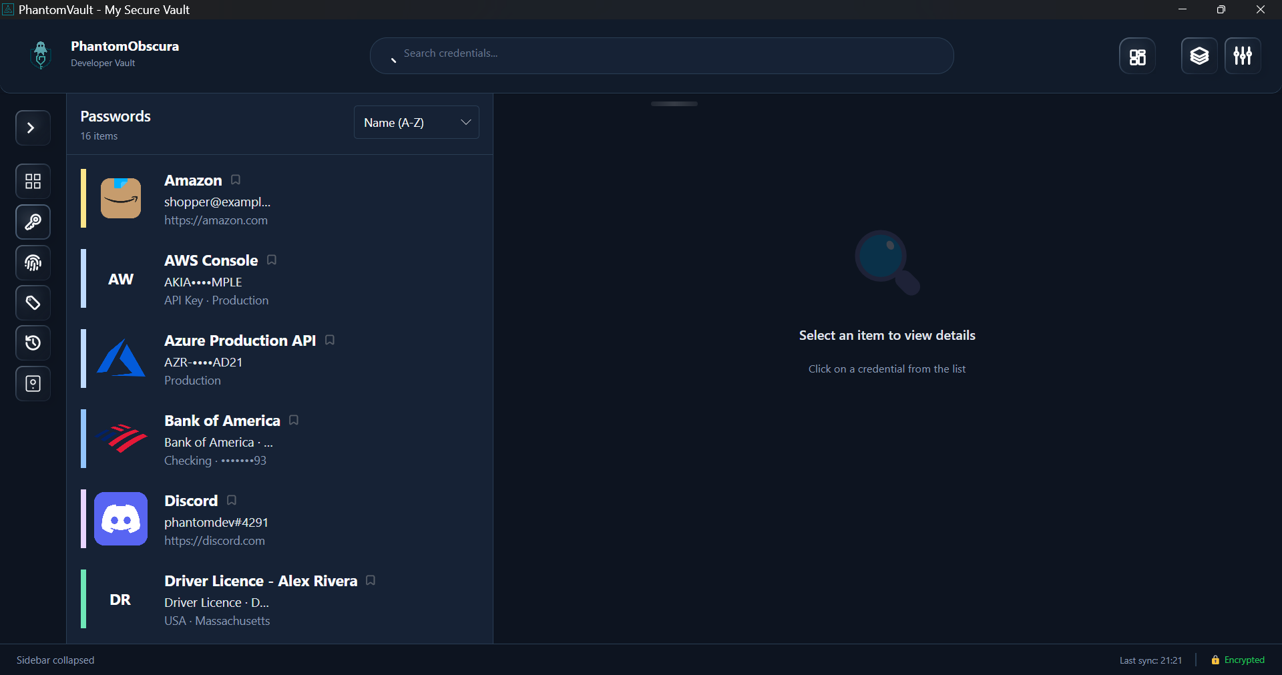This screenshot has width=1282, height=675.
Task: Select the key icon for Passwords section
Action: pyautogui.click(x=32, y=222)
